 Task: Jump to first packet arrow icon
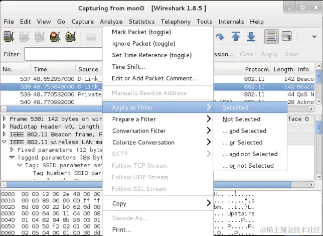point(236,37)
